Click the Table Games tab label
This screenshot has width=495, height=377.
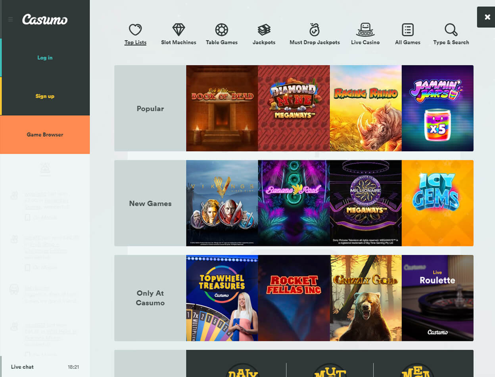tap(221, 42)
